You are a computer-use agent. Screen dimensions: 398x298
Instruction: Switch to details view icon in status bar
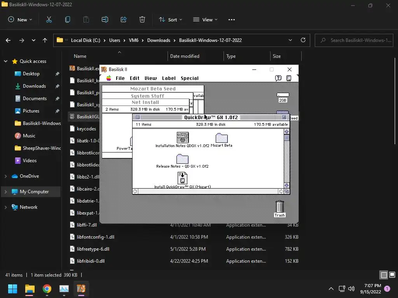tap(384, 275)
